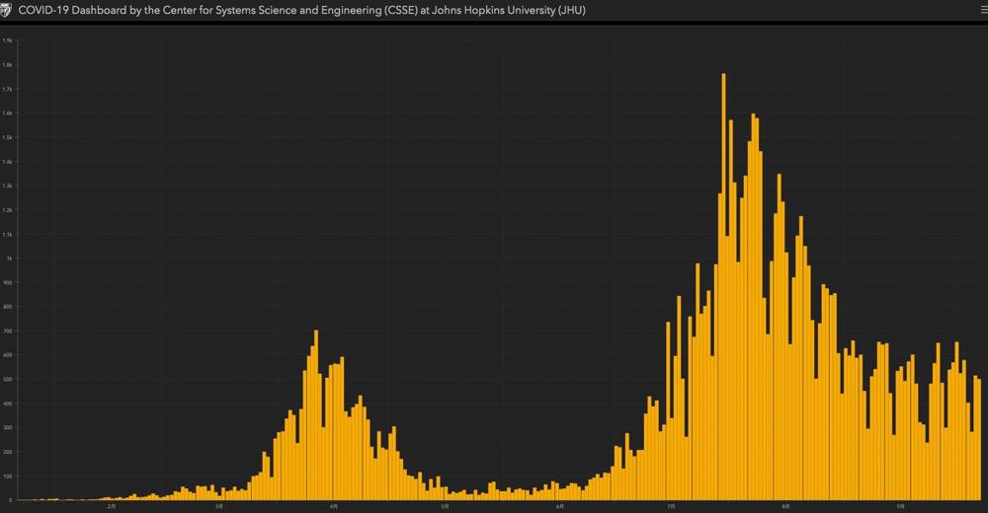988x513 pixels.
Task: Select the tallest bar peaking near 1.7k
Action: click(x=723, y=287)
